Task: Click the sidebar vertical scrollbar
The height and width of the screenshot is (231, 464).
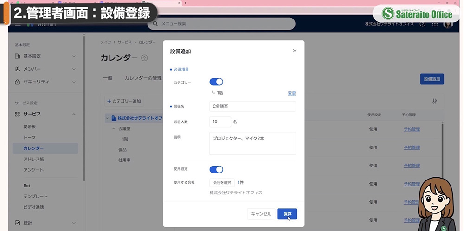Action: pyautogui.click(x=84, y=108)
